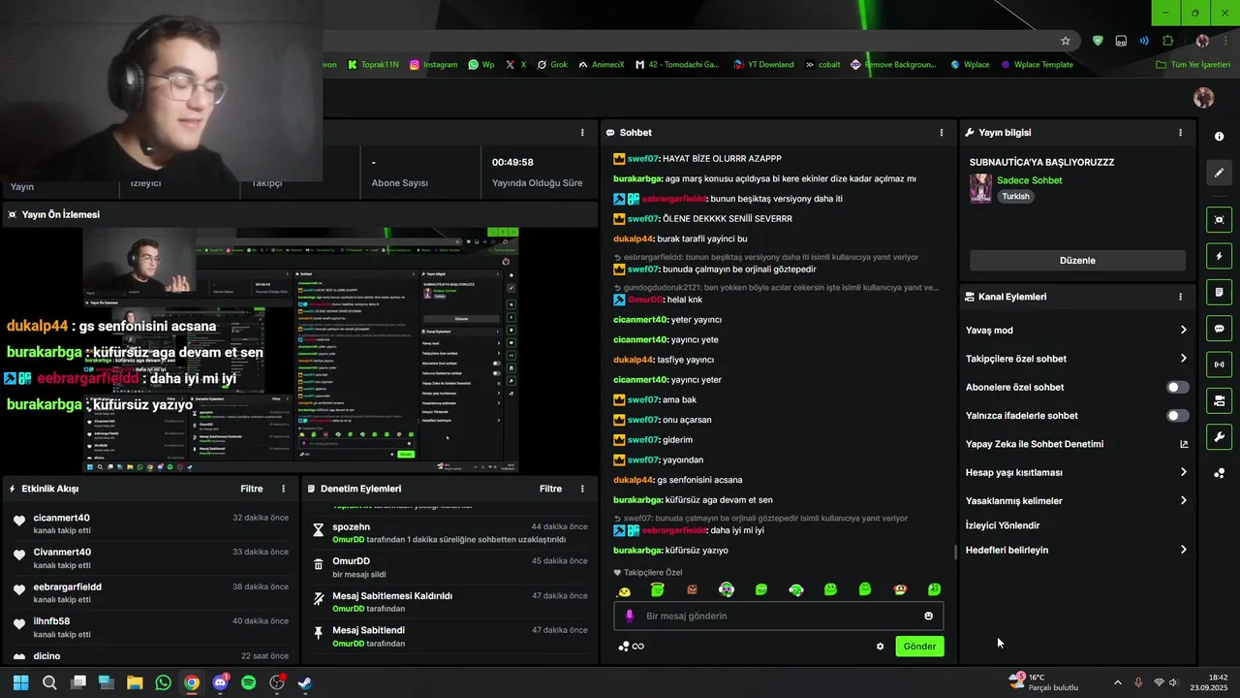This screenshot has width=1240, height=698.
Task: Select the first yellow emote above message box
Action: click(x=625, y=589)
